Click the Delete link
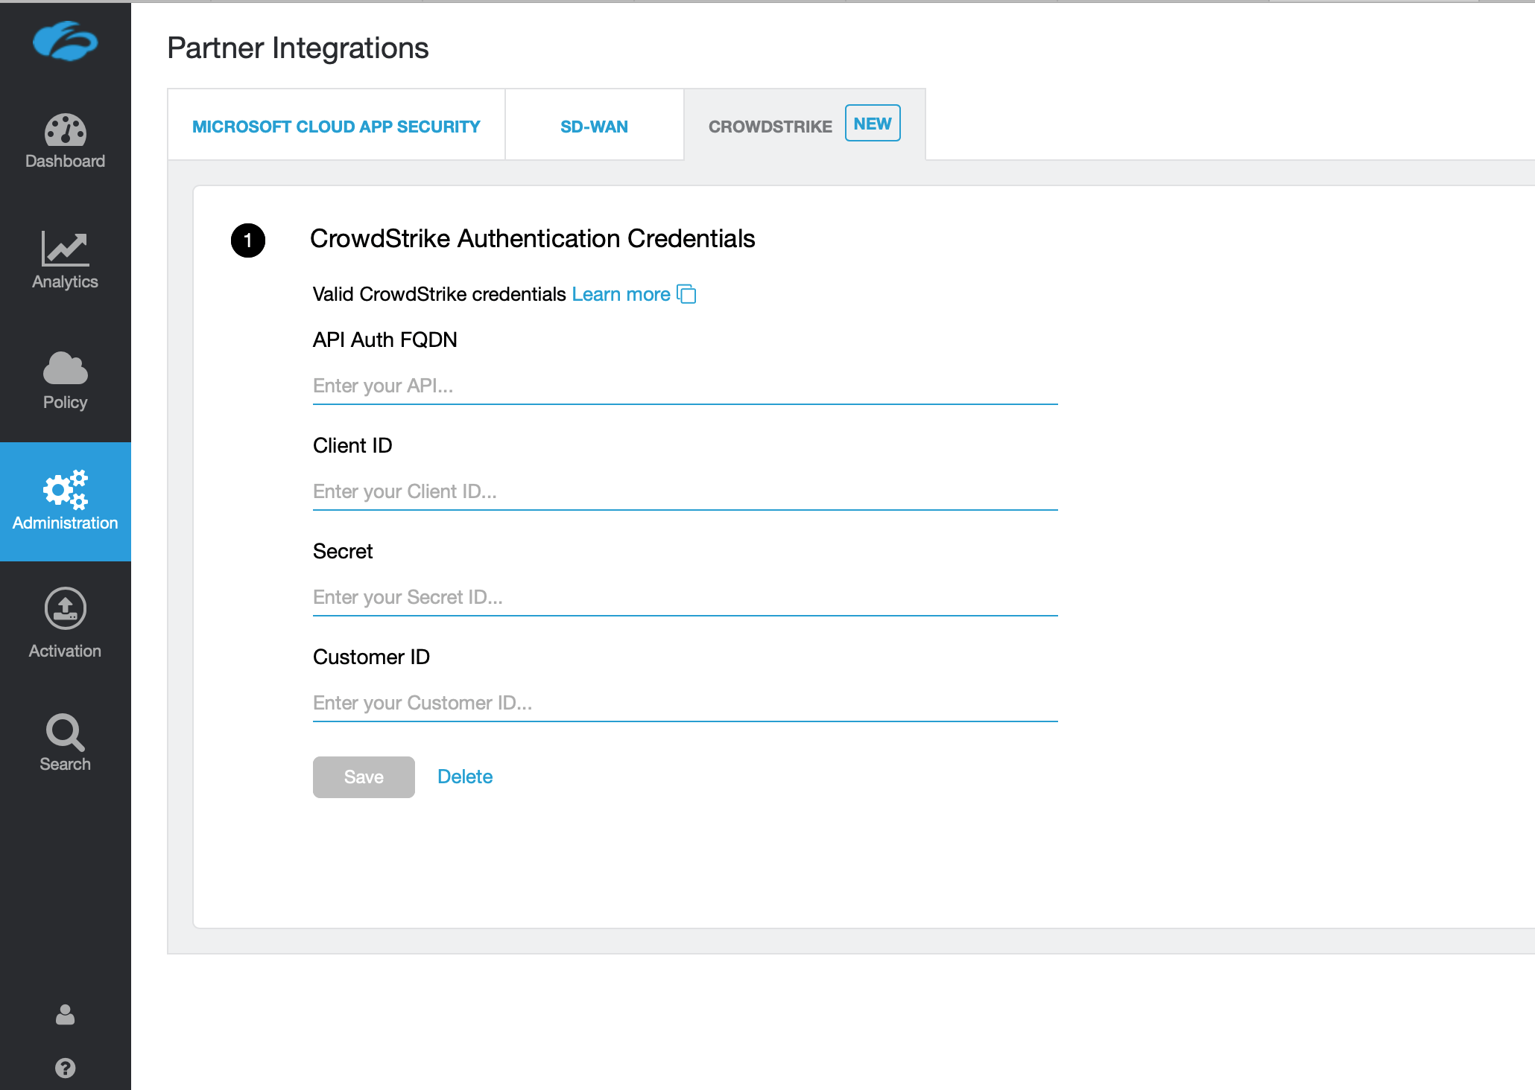Screen dimensions: 1535x1090 tap(465, 777)
